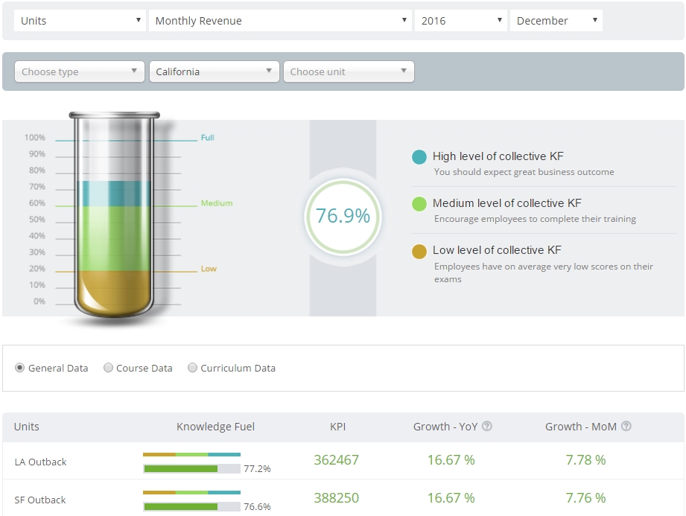The image size is (686, 516).
Task: Click the 77.2% fuel percentage
Action: pyautogui.click(x=257, y=469)
